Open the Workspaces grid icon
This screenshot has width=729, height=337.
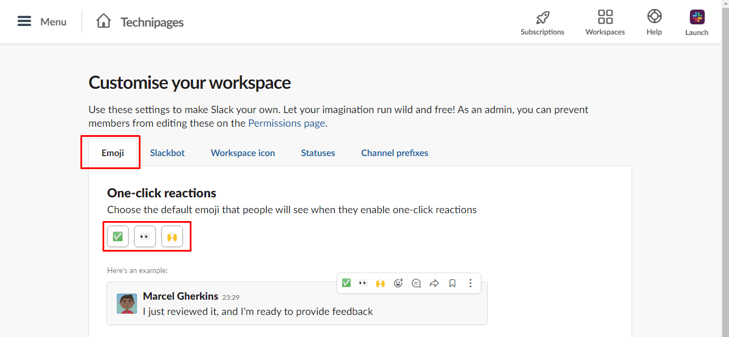coord(605,16)
